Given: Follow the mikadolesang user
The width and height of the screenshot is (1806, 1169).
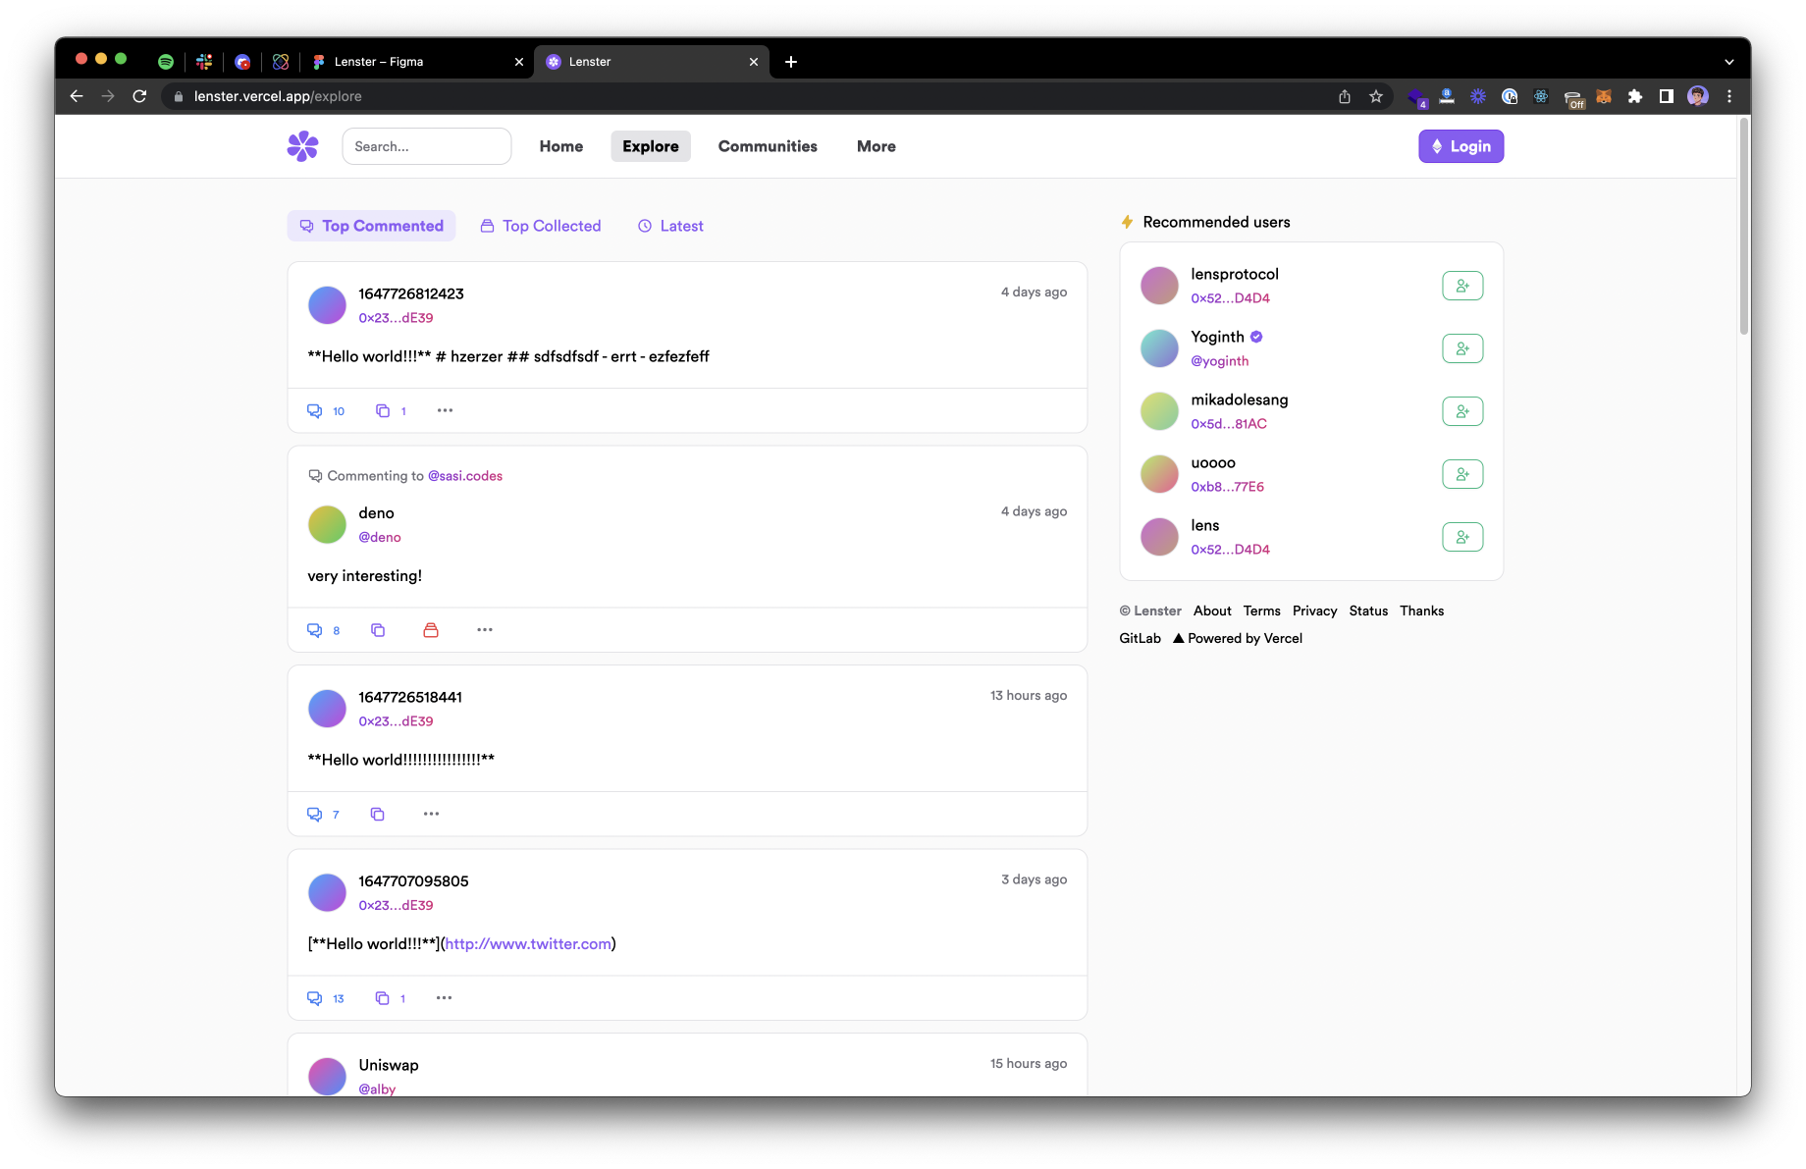Looking at the screenshot, I should tap(1462, 411).
